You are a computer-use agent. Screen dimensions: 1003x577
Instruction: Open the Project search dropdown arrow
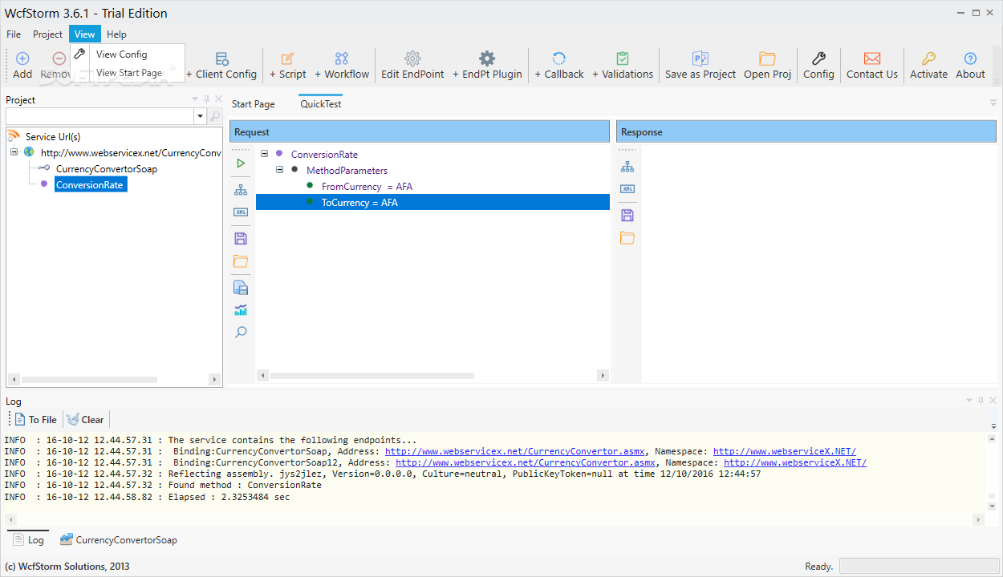[200, 117]
